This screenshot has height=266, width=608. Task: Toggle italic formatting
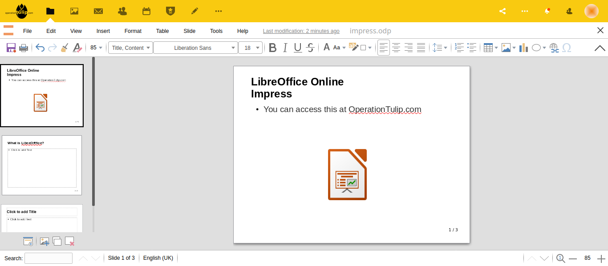point(285,48)
